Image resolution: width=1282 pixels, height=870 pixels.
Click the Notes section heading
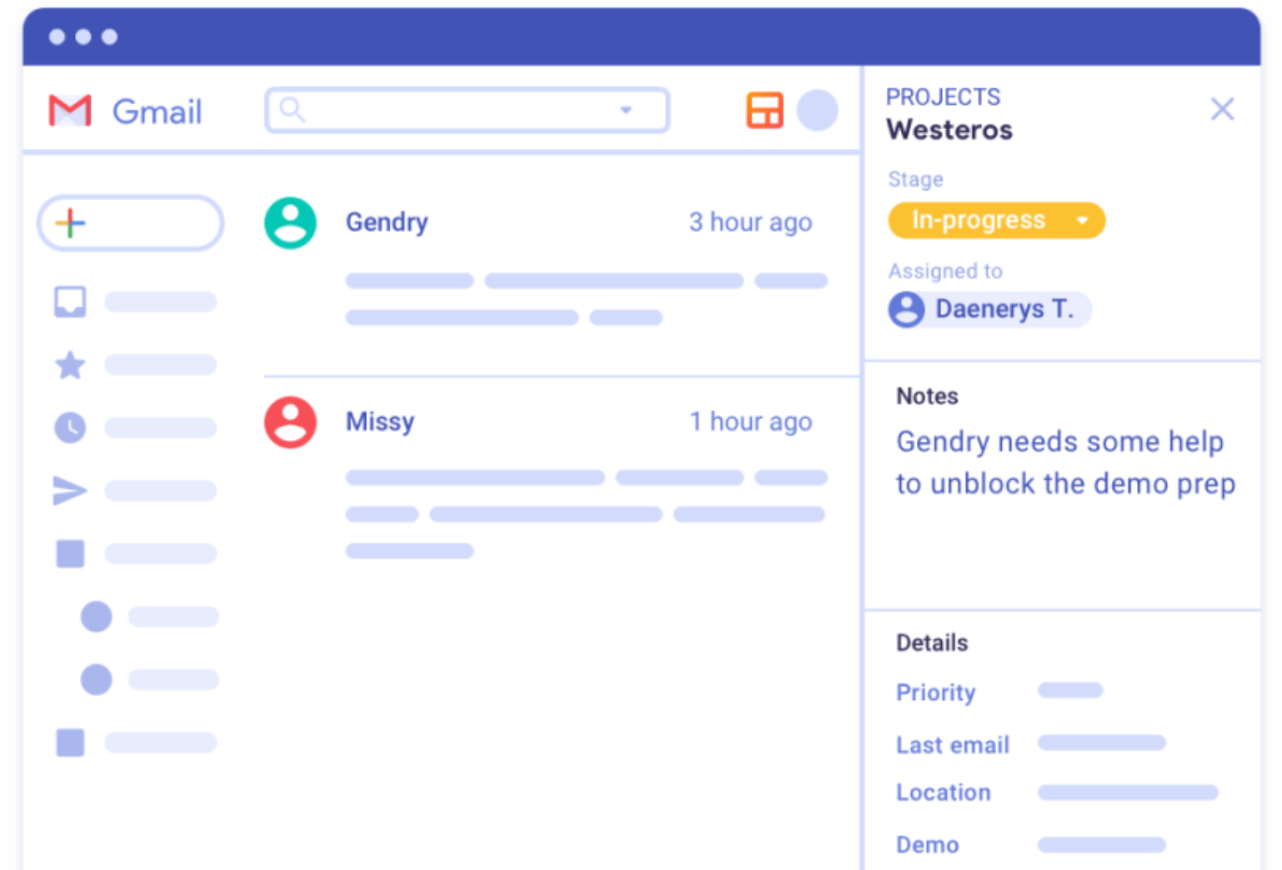pyautogui.click(x=927, y=396)
